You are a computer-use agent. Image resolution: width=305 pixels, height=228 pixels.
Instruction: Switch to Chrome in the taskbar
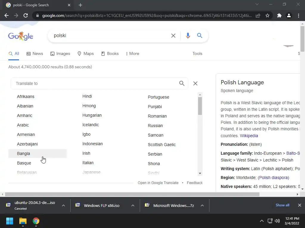click(36, 221)
